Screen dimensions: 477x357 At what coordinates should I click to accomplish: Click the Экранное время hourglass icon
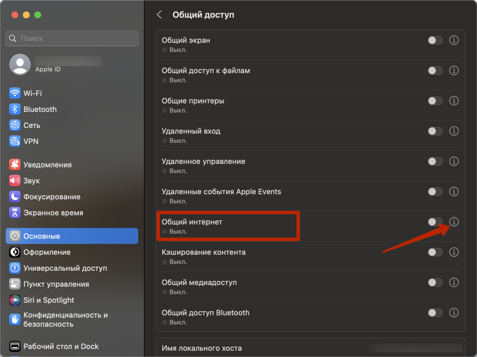(x=15, y=212)
